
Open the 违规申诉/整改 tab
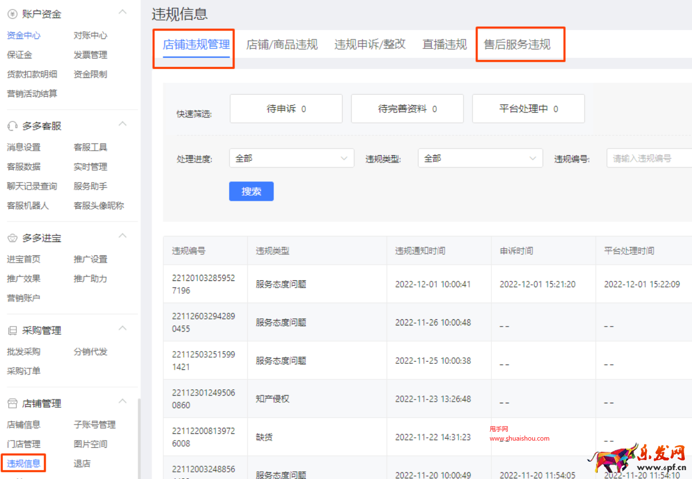pos(370,45)
